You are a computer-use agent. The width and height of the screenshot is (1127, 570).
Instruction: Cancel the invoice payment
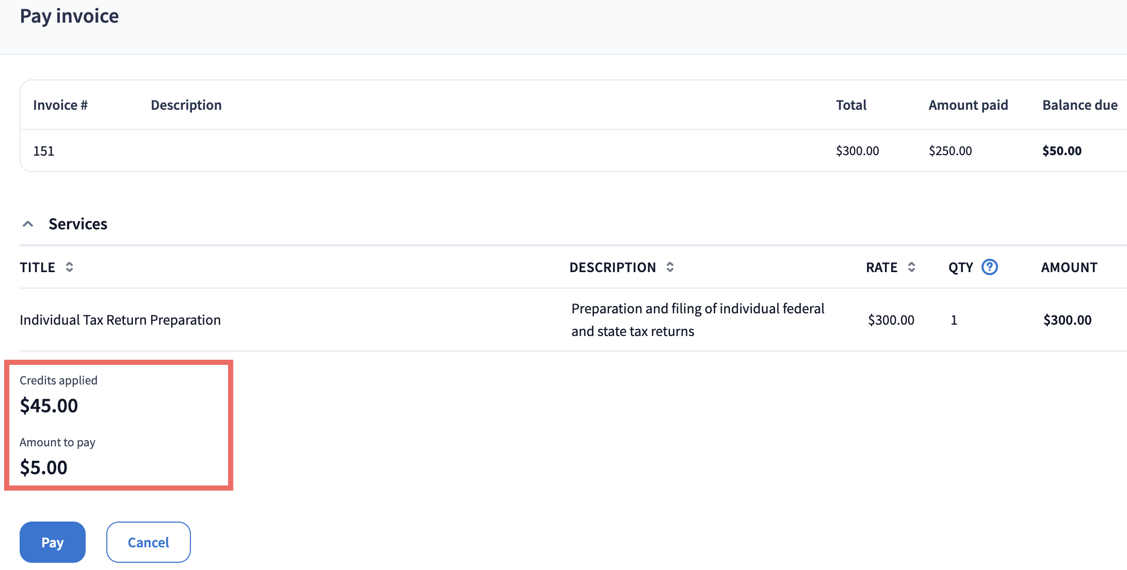[148, 542]
